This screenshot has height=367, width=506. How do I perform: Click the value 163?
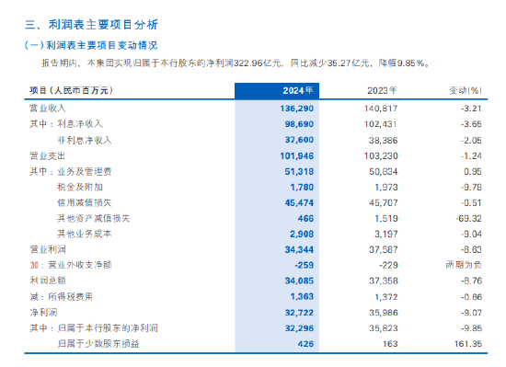(390, 344)
